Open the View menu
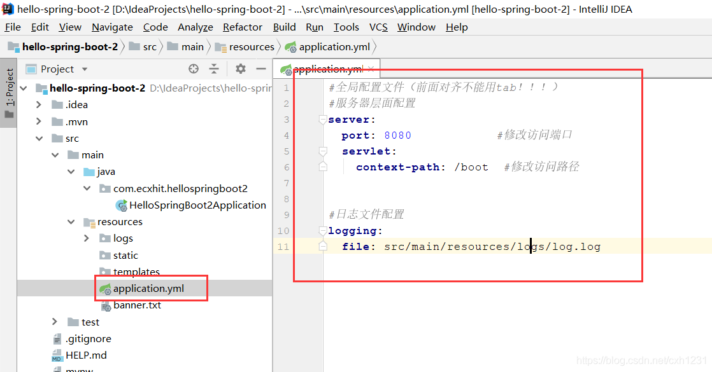 70,27
